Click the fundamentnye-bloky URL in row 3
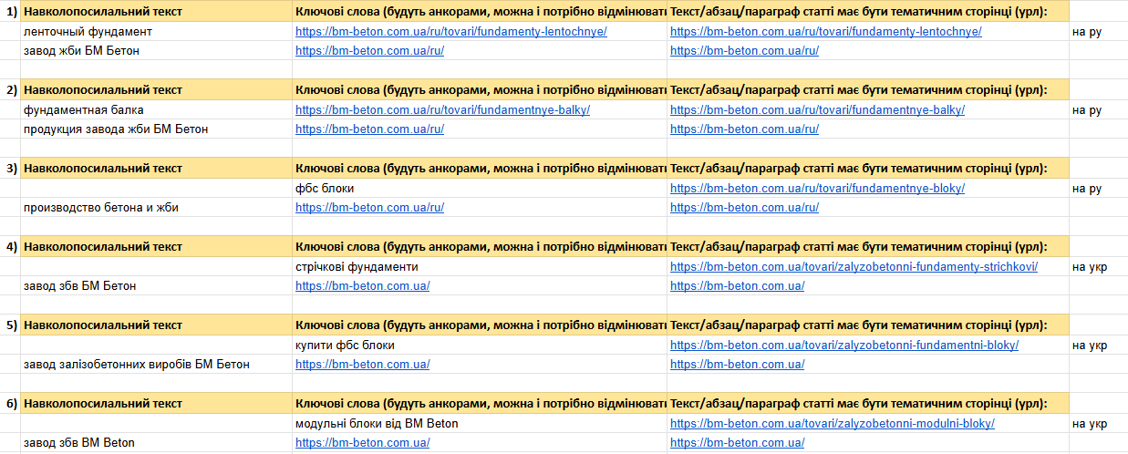1128x454 pixels. click(x=817, y=189)
